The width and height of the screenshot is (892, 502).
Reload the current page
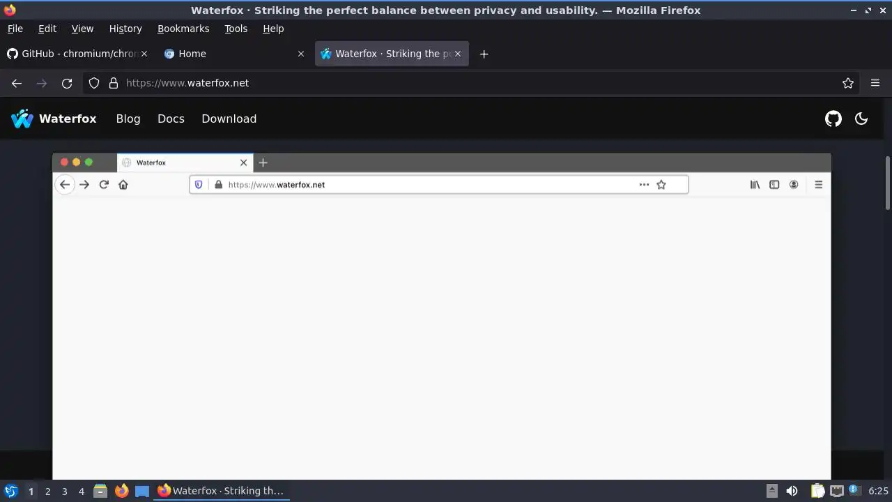[x=67, y=83]
